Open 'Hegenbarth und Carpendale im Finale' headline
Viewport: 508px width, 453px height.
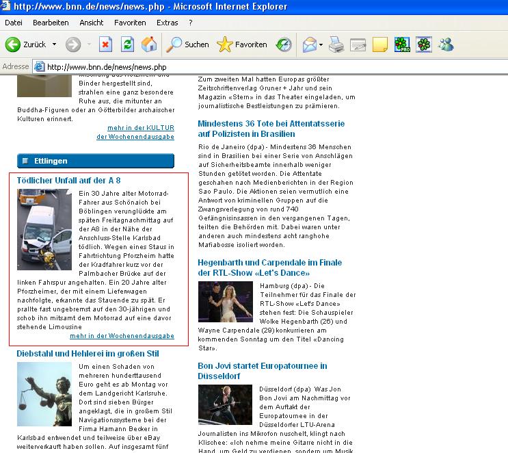pos(270,268)
